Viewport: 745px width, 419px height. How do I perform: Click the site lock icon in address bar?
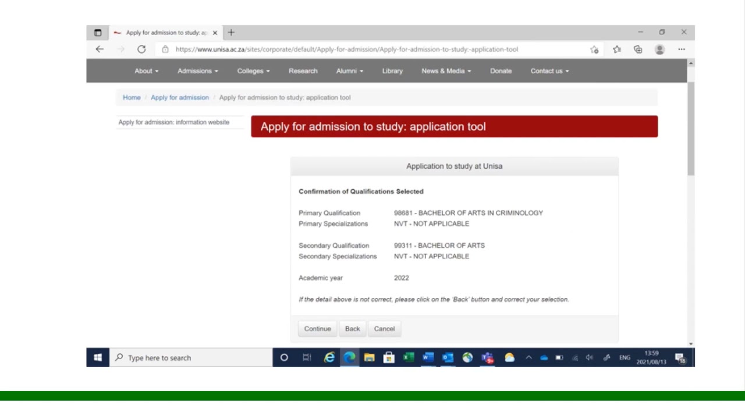coord(165,49)
